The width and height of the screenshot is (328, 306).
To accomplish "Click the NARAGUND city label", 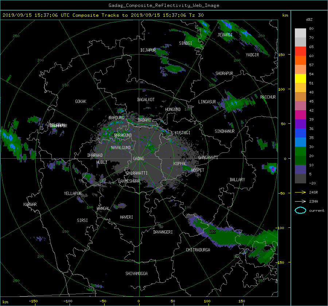I will click(x=123, y=135).
